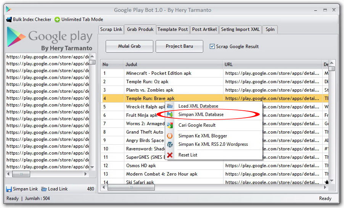Click the Project Baru button

point(180,46)
